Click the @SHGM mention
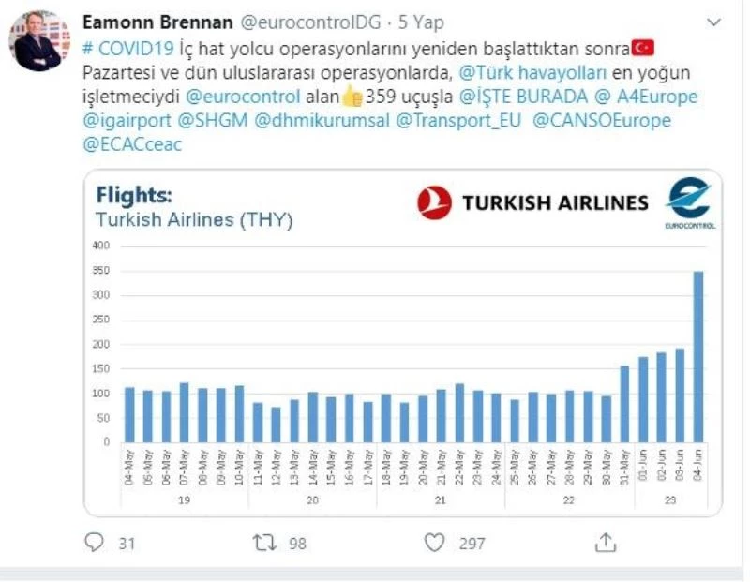 (x=211, y=120)
